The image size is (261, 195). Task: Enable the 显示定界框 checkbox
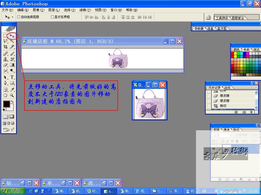52,17
